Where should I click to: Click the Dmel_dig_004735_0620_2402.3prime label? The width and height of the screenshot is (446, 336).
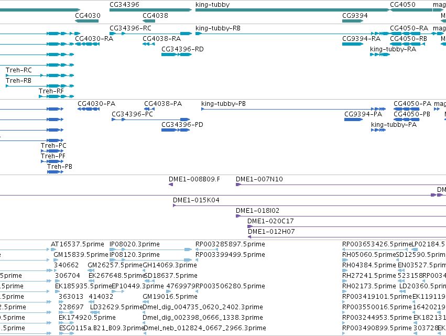(x=203, y=308)
